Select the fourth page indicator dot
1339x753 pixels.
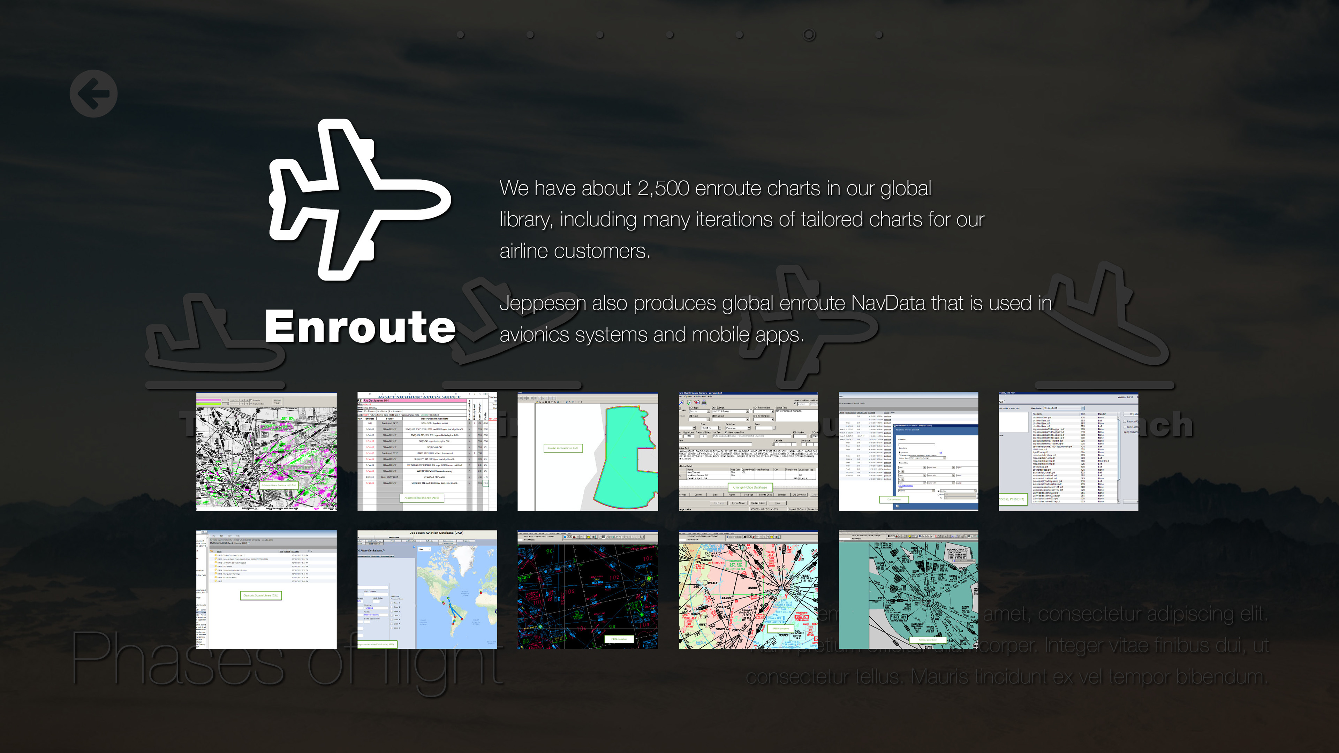[x=669, y=35]
